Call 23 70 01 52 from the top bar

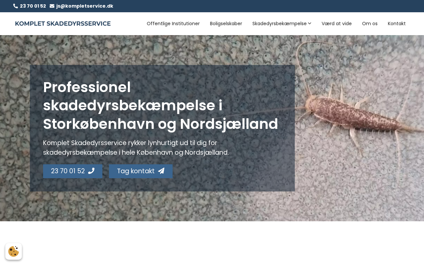(x=33, y=6)
